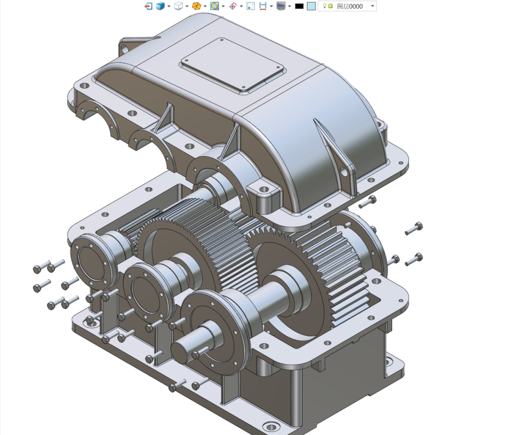Select the blue-red dimension measure icon

point(263,6)
